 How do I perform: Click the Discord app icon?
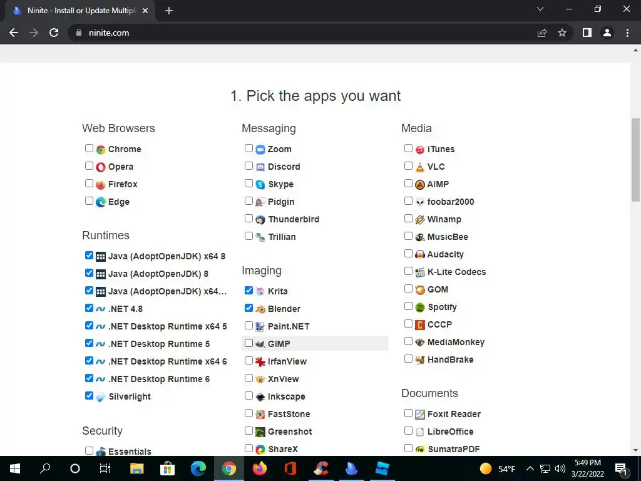(x=260, y=167)
